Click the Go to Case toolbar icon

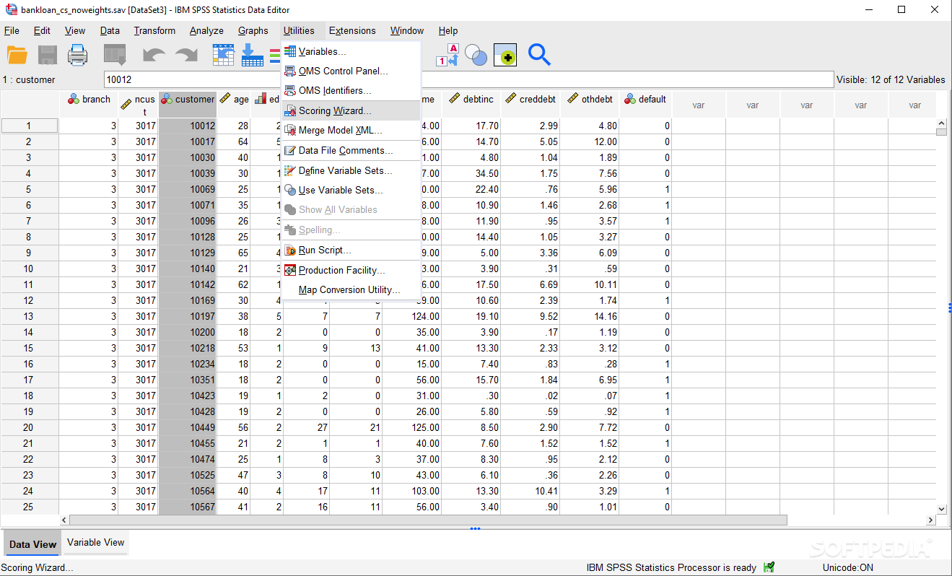(x=223, y=55)
